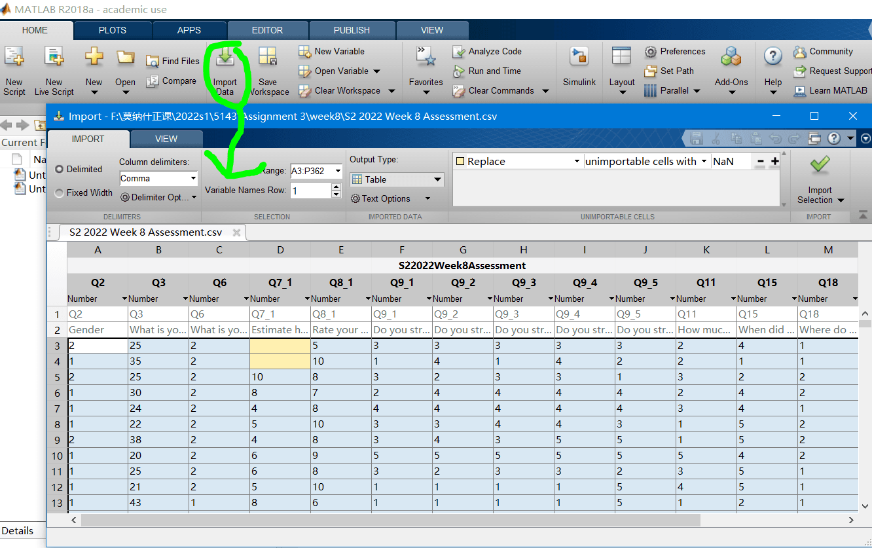Click the Import Selection button
Image resolution: width=872 pixels, height=548 pixels.
pyautogui.click(x=820, y=179)
